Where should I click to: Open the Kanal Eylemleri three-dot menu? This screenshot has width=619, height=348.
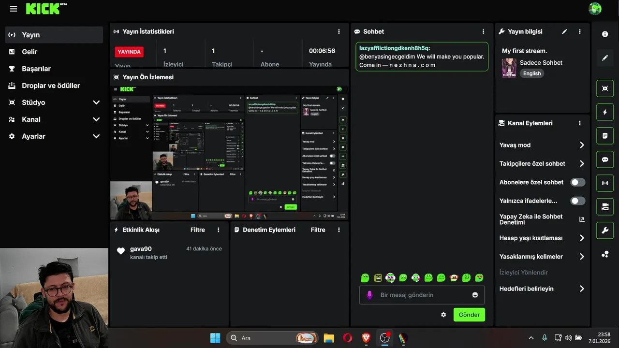580,123
